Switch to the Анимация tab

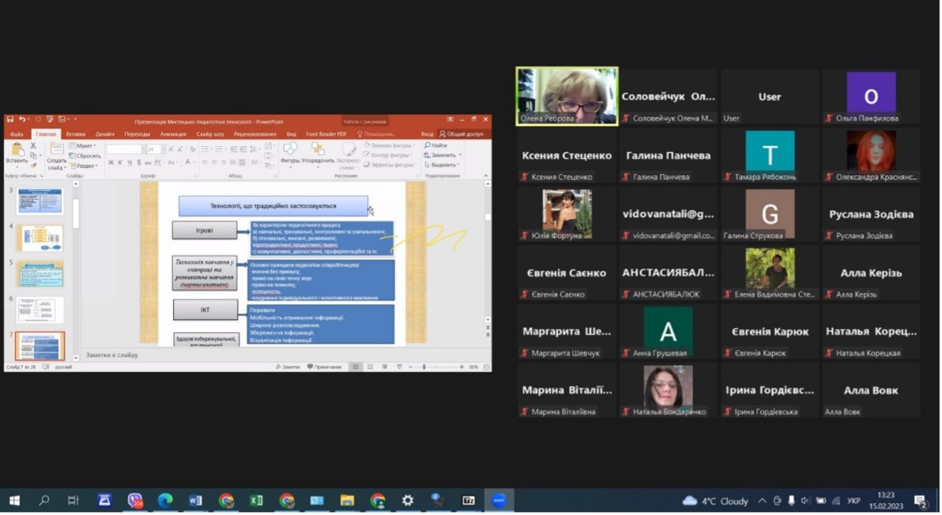(173, 134)
